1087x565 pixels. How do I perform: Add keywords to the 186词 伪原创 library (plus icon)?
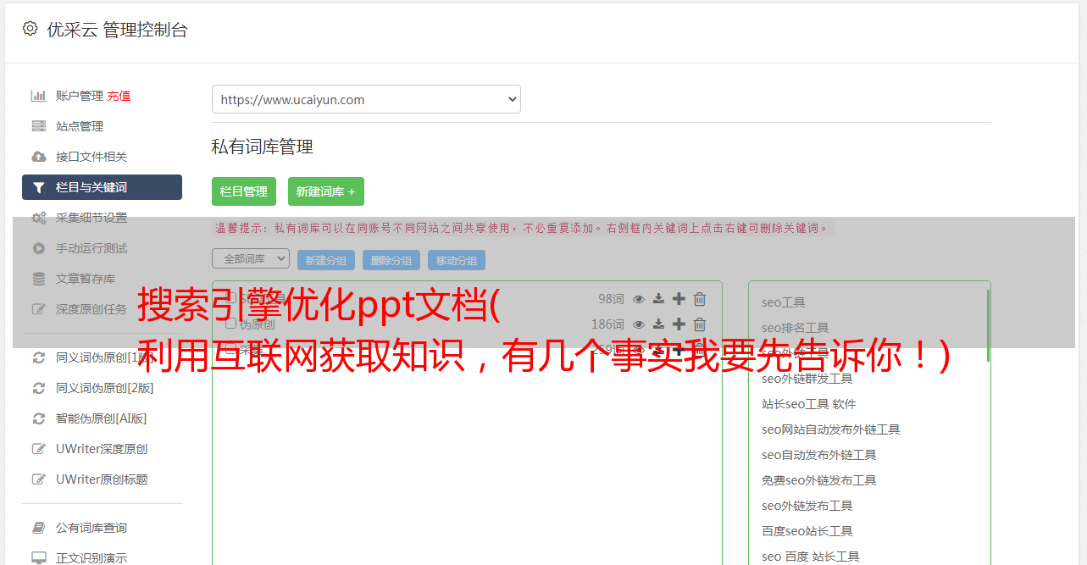(679, 324)
